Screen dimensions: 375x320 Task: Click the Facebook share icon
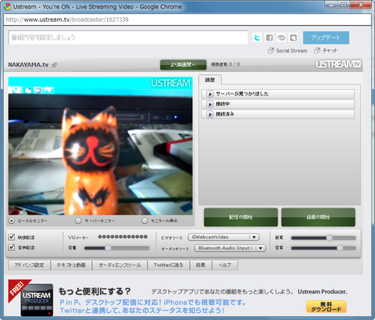(270, 37)
